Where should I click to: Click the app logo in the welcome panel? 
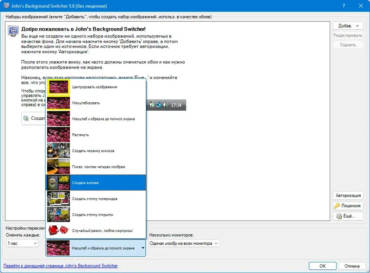click(x=12, y=31)
